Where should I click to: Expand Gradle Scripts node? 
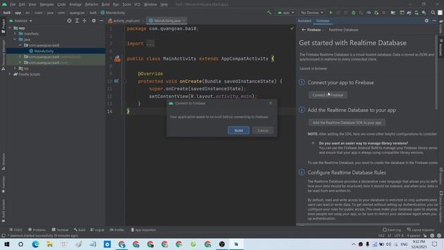tap(10, 74)
